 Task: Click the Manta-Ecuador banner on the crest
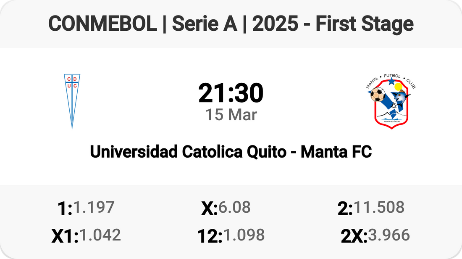[392, 121]
